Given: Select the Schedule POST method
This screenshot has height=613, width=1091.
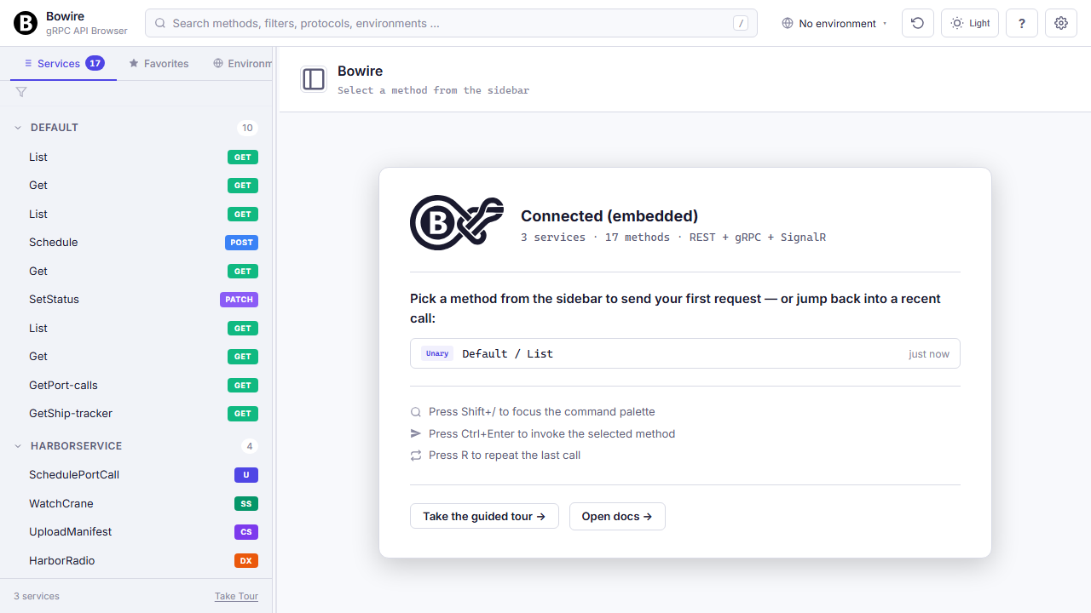Looking at the screenshot, I should (x=136, y=243).
